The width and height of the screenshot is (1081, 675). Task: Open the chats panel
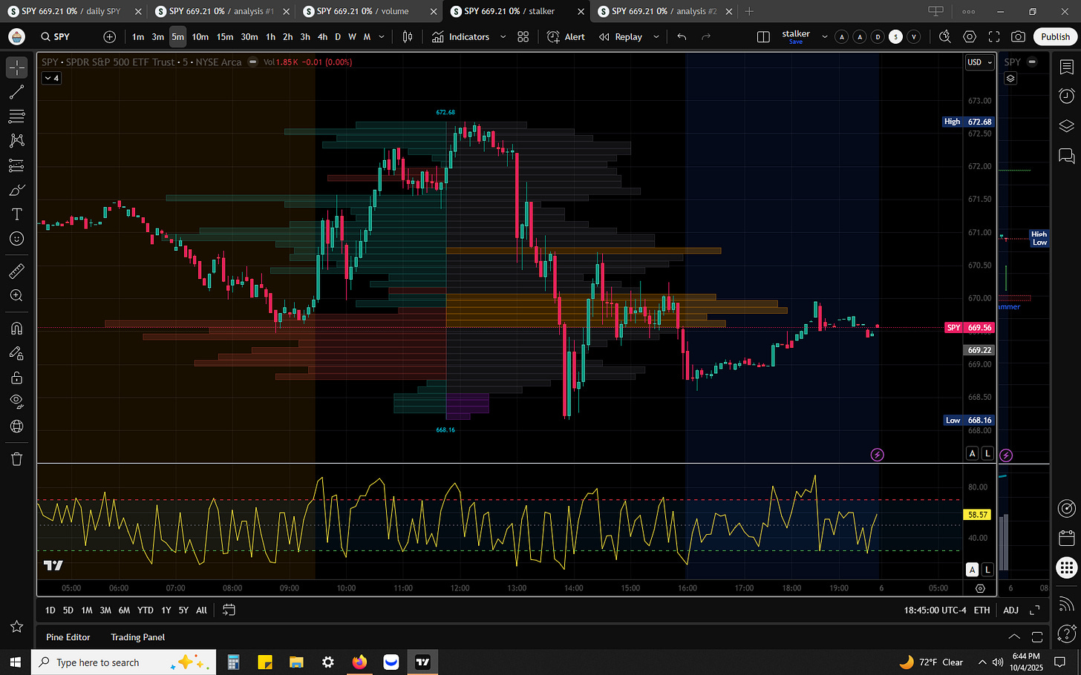1067,156
